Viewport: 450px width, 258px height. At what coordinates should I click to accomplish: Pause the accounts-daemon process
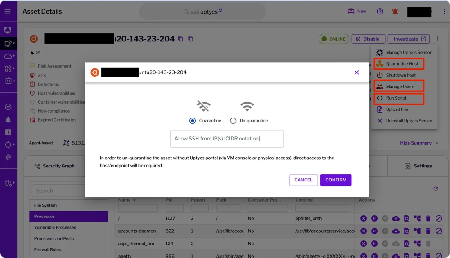pyautogui.click(x=374, y=231)
